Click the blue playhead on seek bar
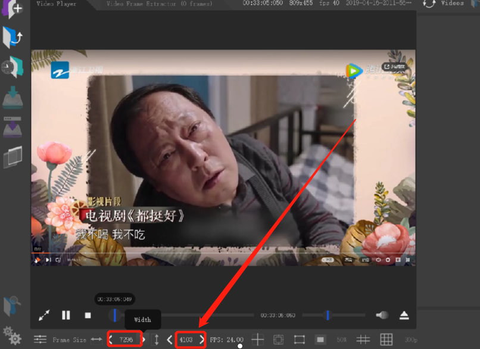 coord(115,315)
